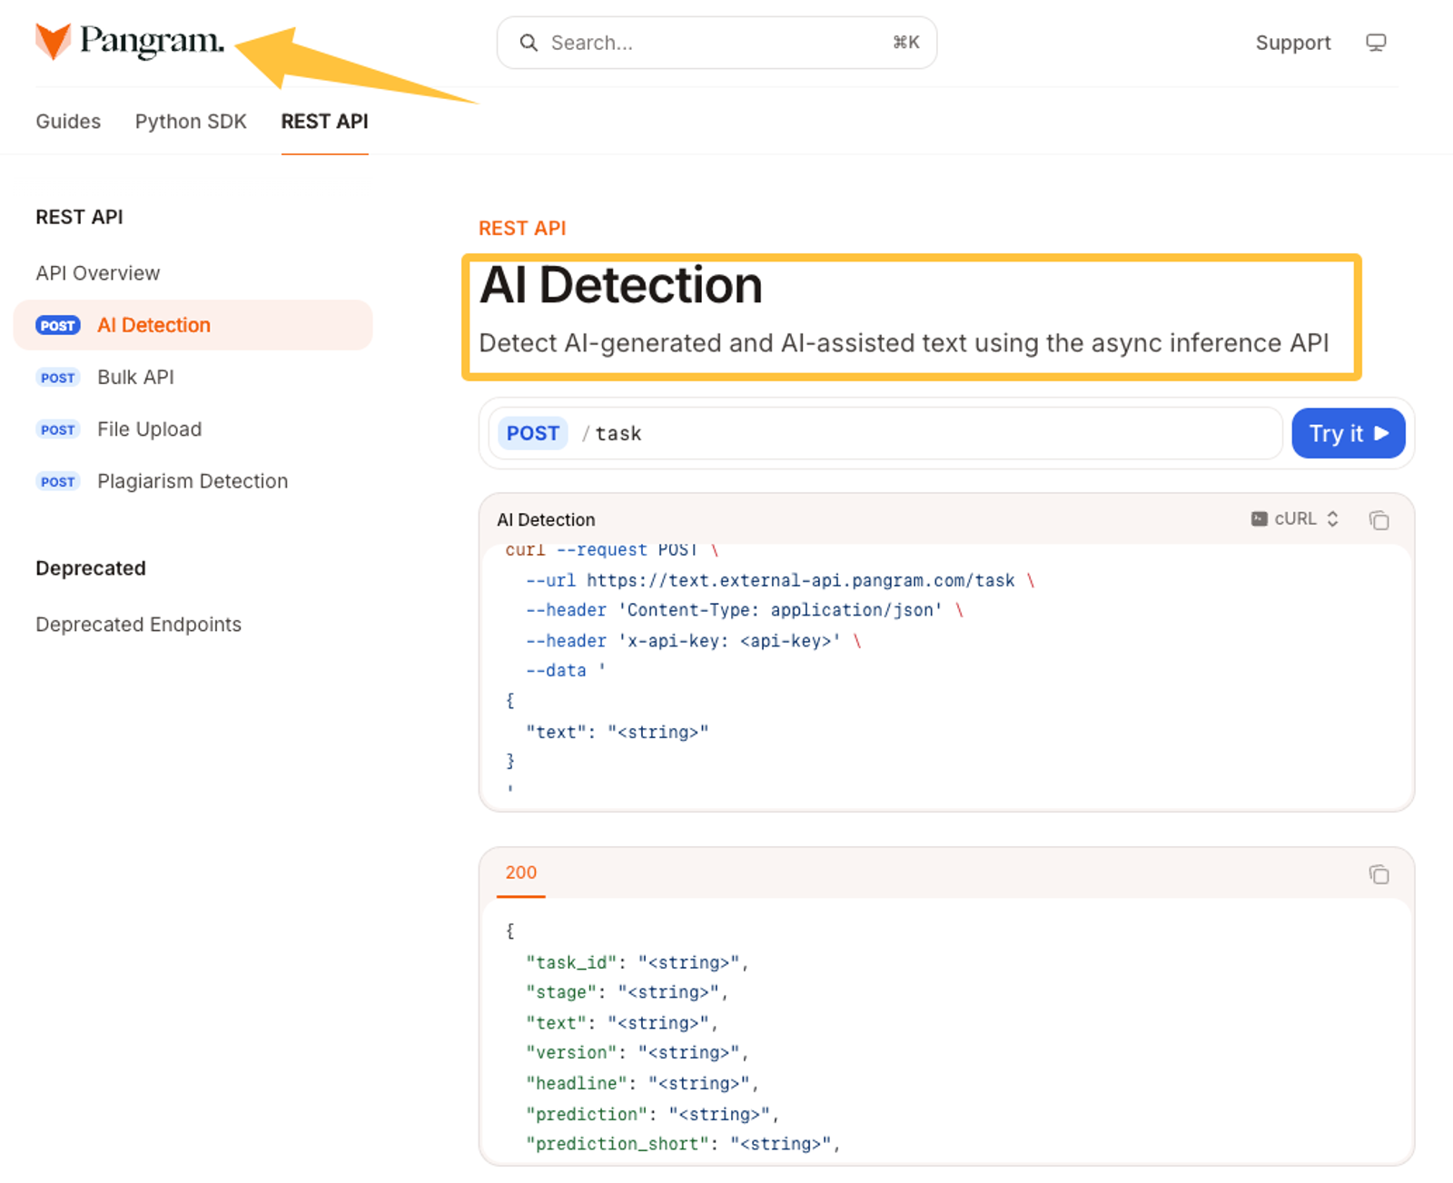Click the POST method badge in endpoint bar
Screen dimensions: 1453x1183
click(532, 433)
